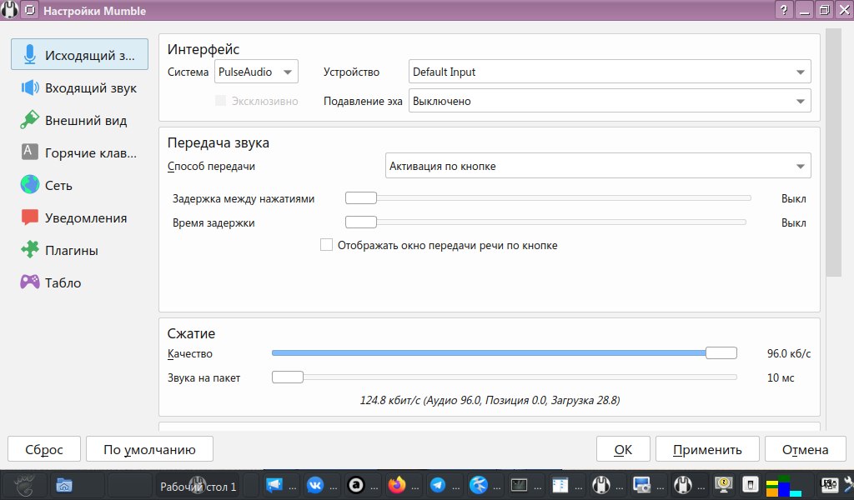The width and height of the screenshot is (854, 500).
Task: Click the red speech bubble Уведомления icon
Action: (30, 217)
